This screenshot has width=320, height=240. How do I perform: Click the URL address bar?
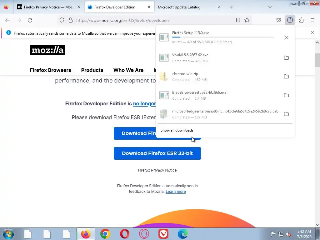click(155, 20)
